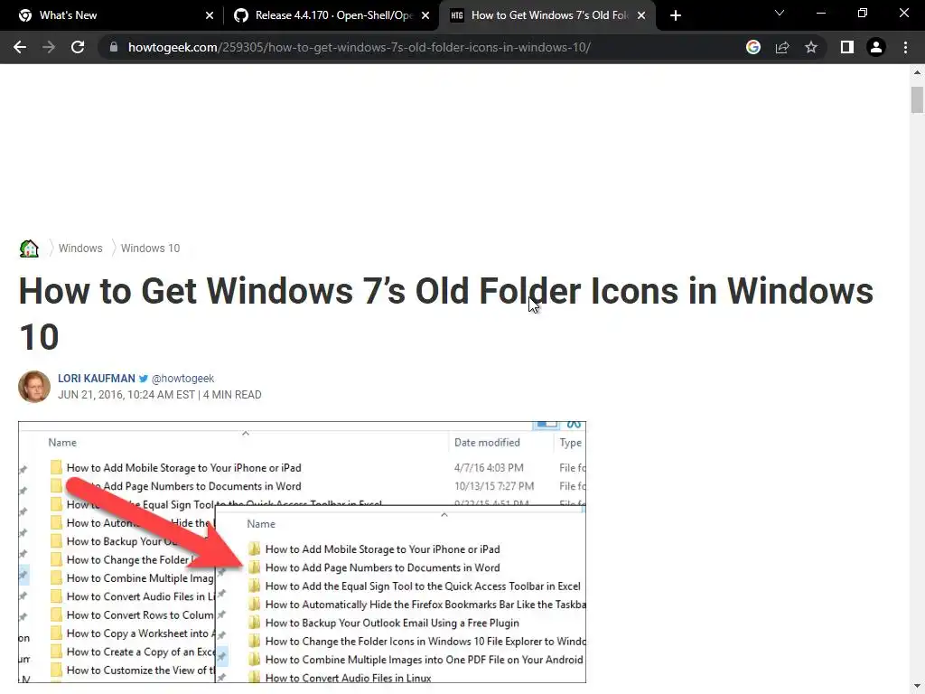
Task: Bookmark this page with the star icon
Action: click(x=811, y=47)
